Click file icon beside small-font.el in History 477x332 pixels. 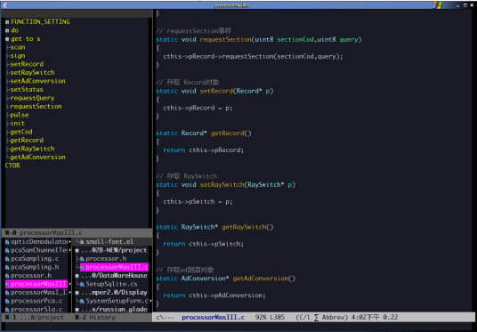pos(82,242)
